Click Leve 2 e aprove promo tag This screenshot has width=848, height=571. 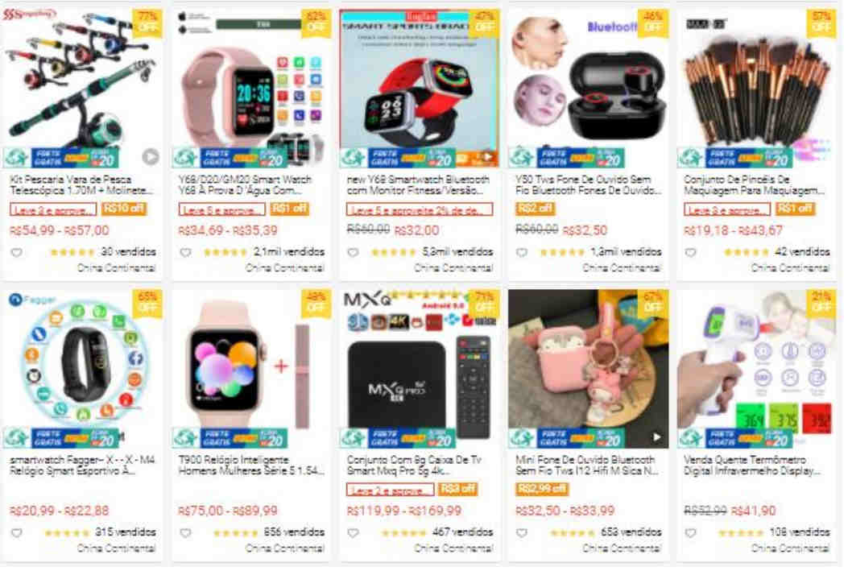[x=390, y=490]
